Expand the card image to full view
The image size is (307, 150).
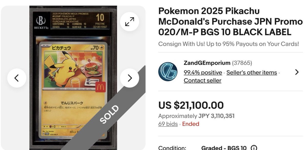click(129, 22)
